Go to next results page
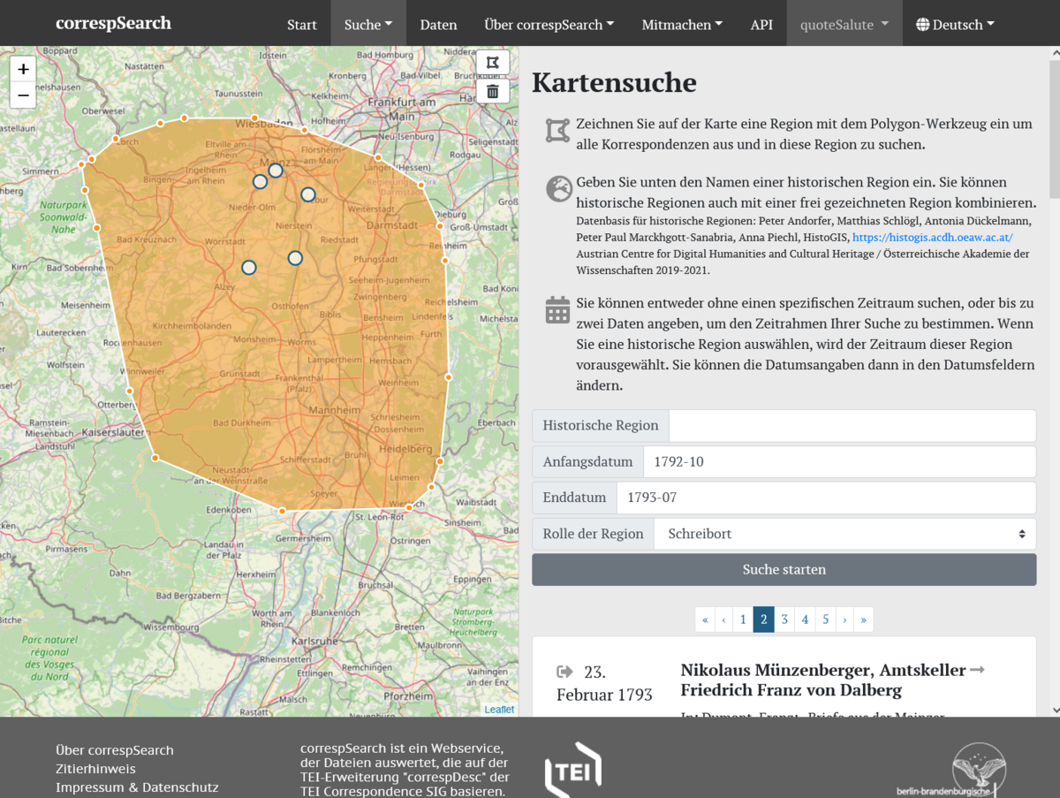The height and width of the screenshot is (798, 1060). click(x=844, y=619)
